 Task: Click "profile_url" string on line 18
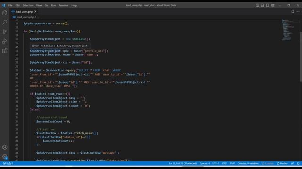point(94,51)
